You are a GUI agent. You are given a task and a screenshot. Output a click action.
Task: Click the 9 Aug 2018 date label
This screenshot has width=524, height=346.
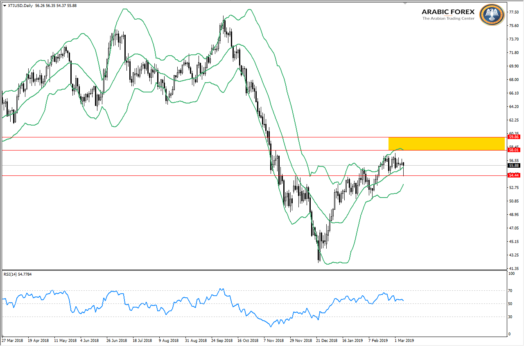tap(169, 340)
